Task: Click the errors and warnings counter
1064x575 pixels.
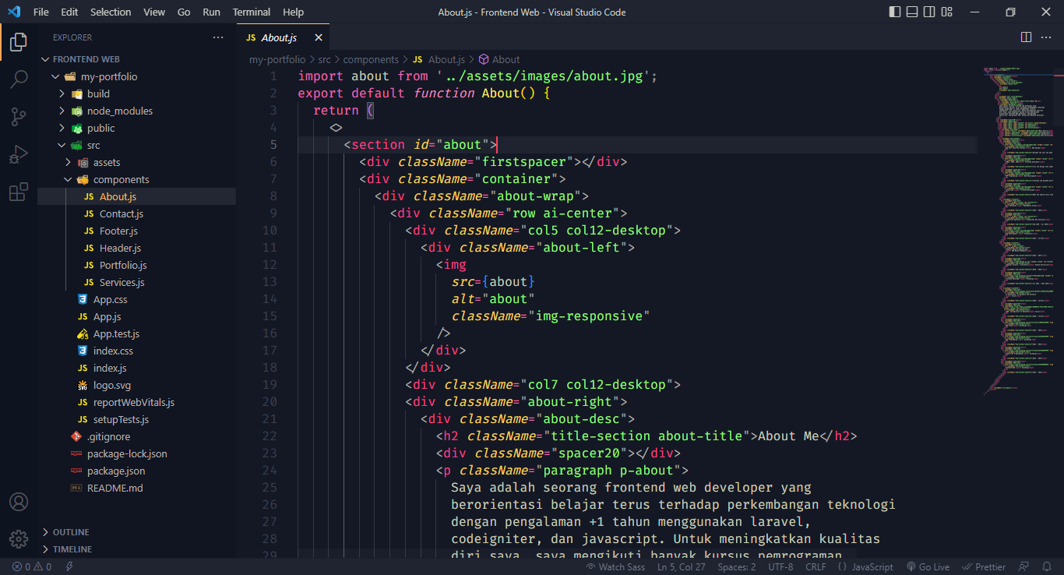Action: [x=30, y=566]
